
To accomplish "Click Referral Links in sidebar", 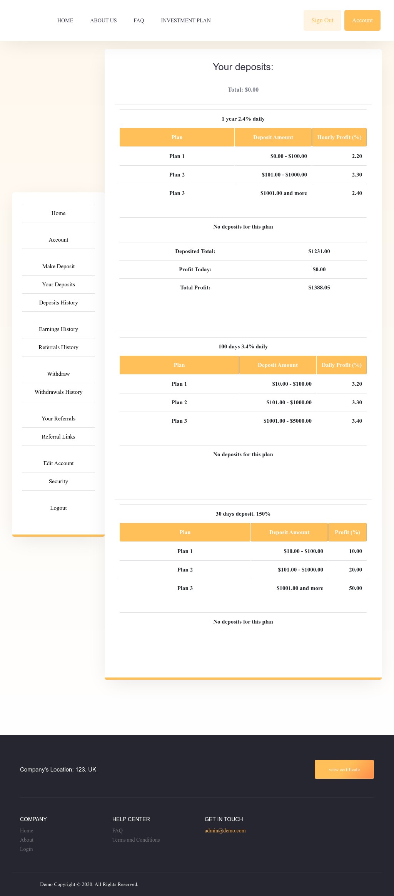I will tap(58, 437).
